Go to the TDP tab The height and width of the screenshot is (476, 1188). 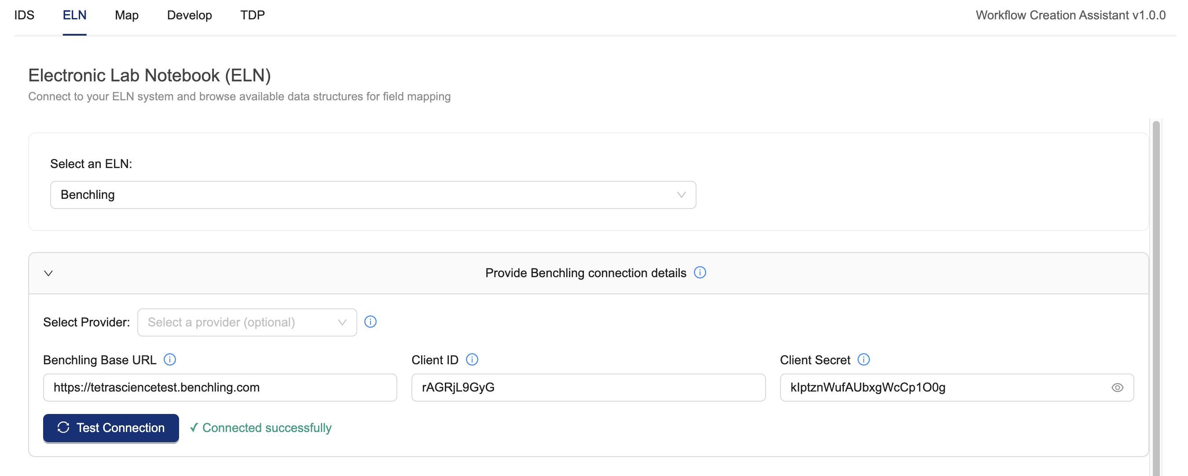[252, 15]
